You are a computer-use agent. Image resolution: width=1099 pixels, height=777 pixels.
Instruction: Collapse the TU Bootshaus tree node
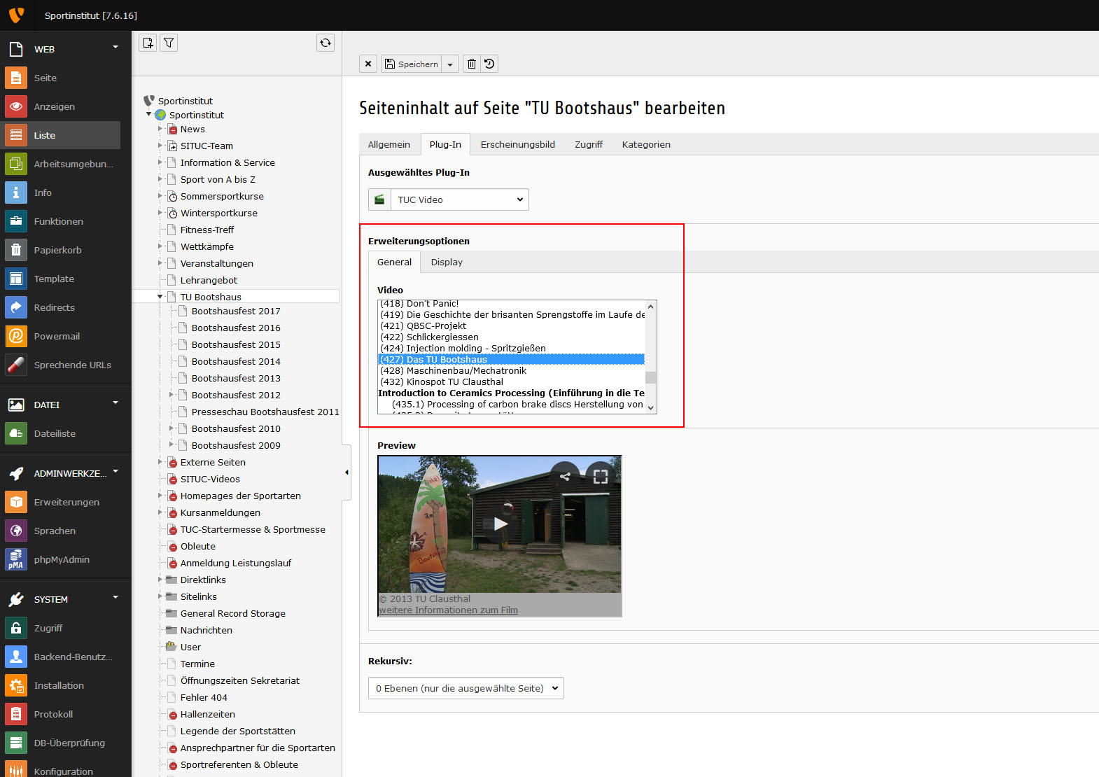pyautogui.click(x=160, y=297)
